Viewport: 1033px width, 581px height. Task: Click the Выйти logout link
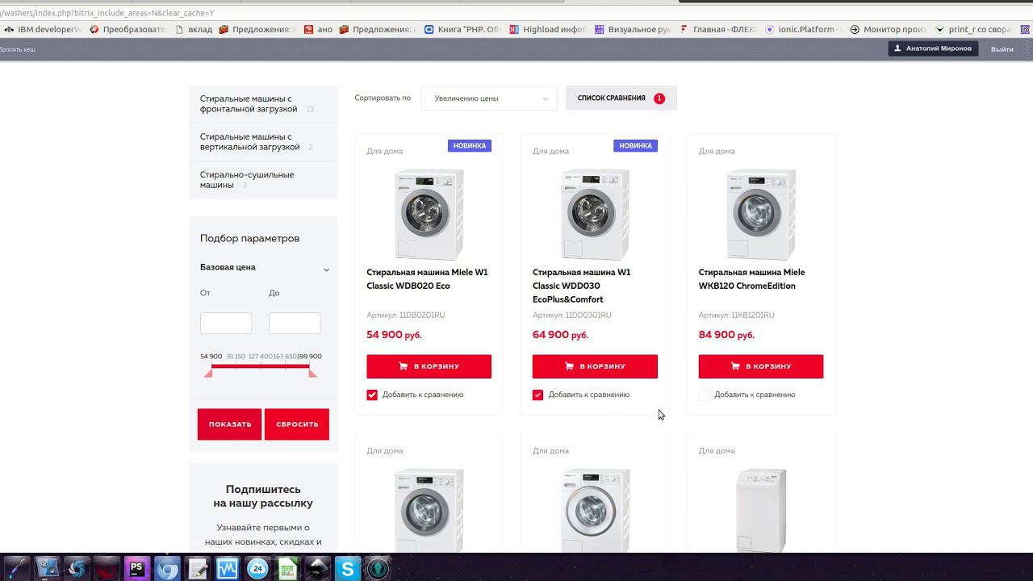[x=1002, y=49]
